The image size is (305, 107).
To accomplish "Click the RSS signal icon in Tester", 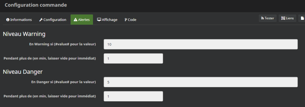I will click(x=262, y=18).
